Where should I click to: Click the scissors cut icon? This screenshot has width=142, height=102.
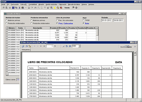[x=19, y=8]
